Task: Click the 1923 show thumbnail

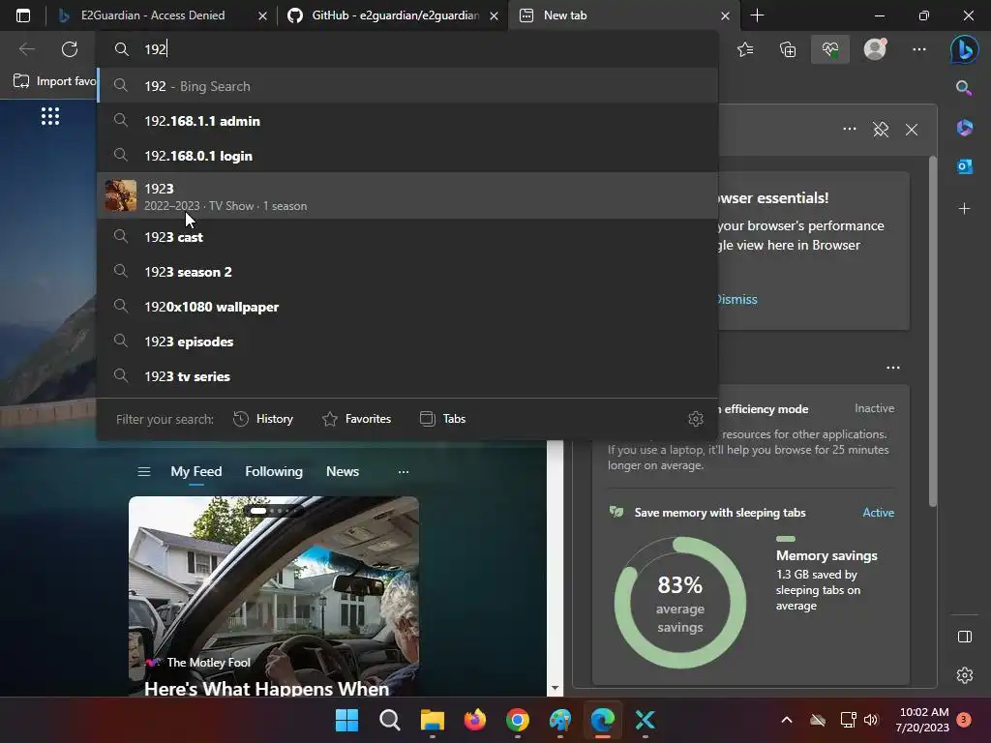Action: click(x=121, y=195)
